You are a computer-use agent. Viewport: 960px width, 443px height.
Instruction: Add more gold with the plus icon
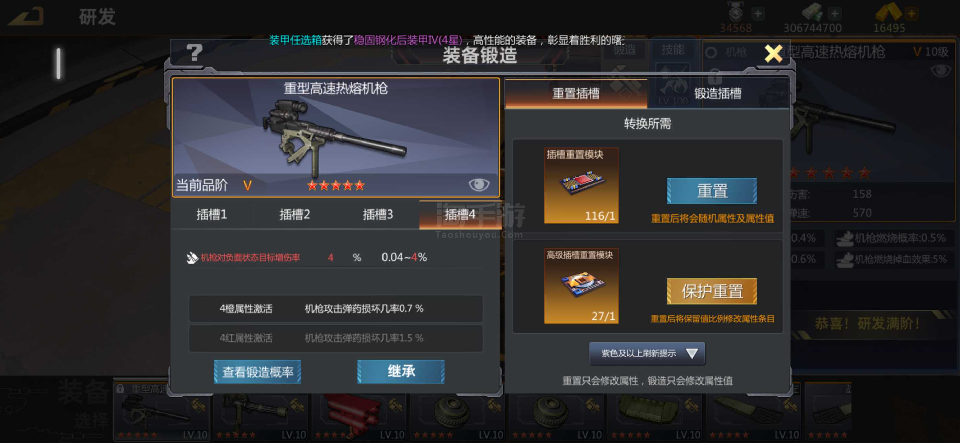point(912,14)
